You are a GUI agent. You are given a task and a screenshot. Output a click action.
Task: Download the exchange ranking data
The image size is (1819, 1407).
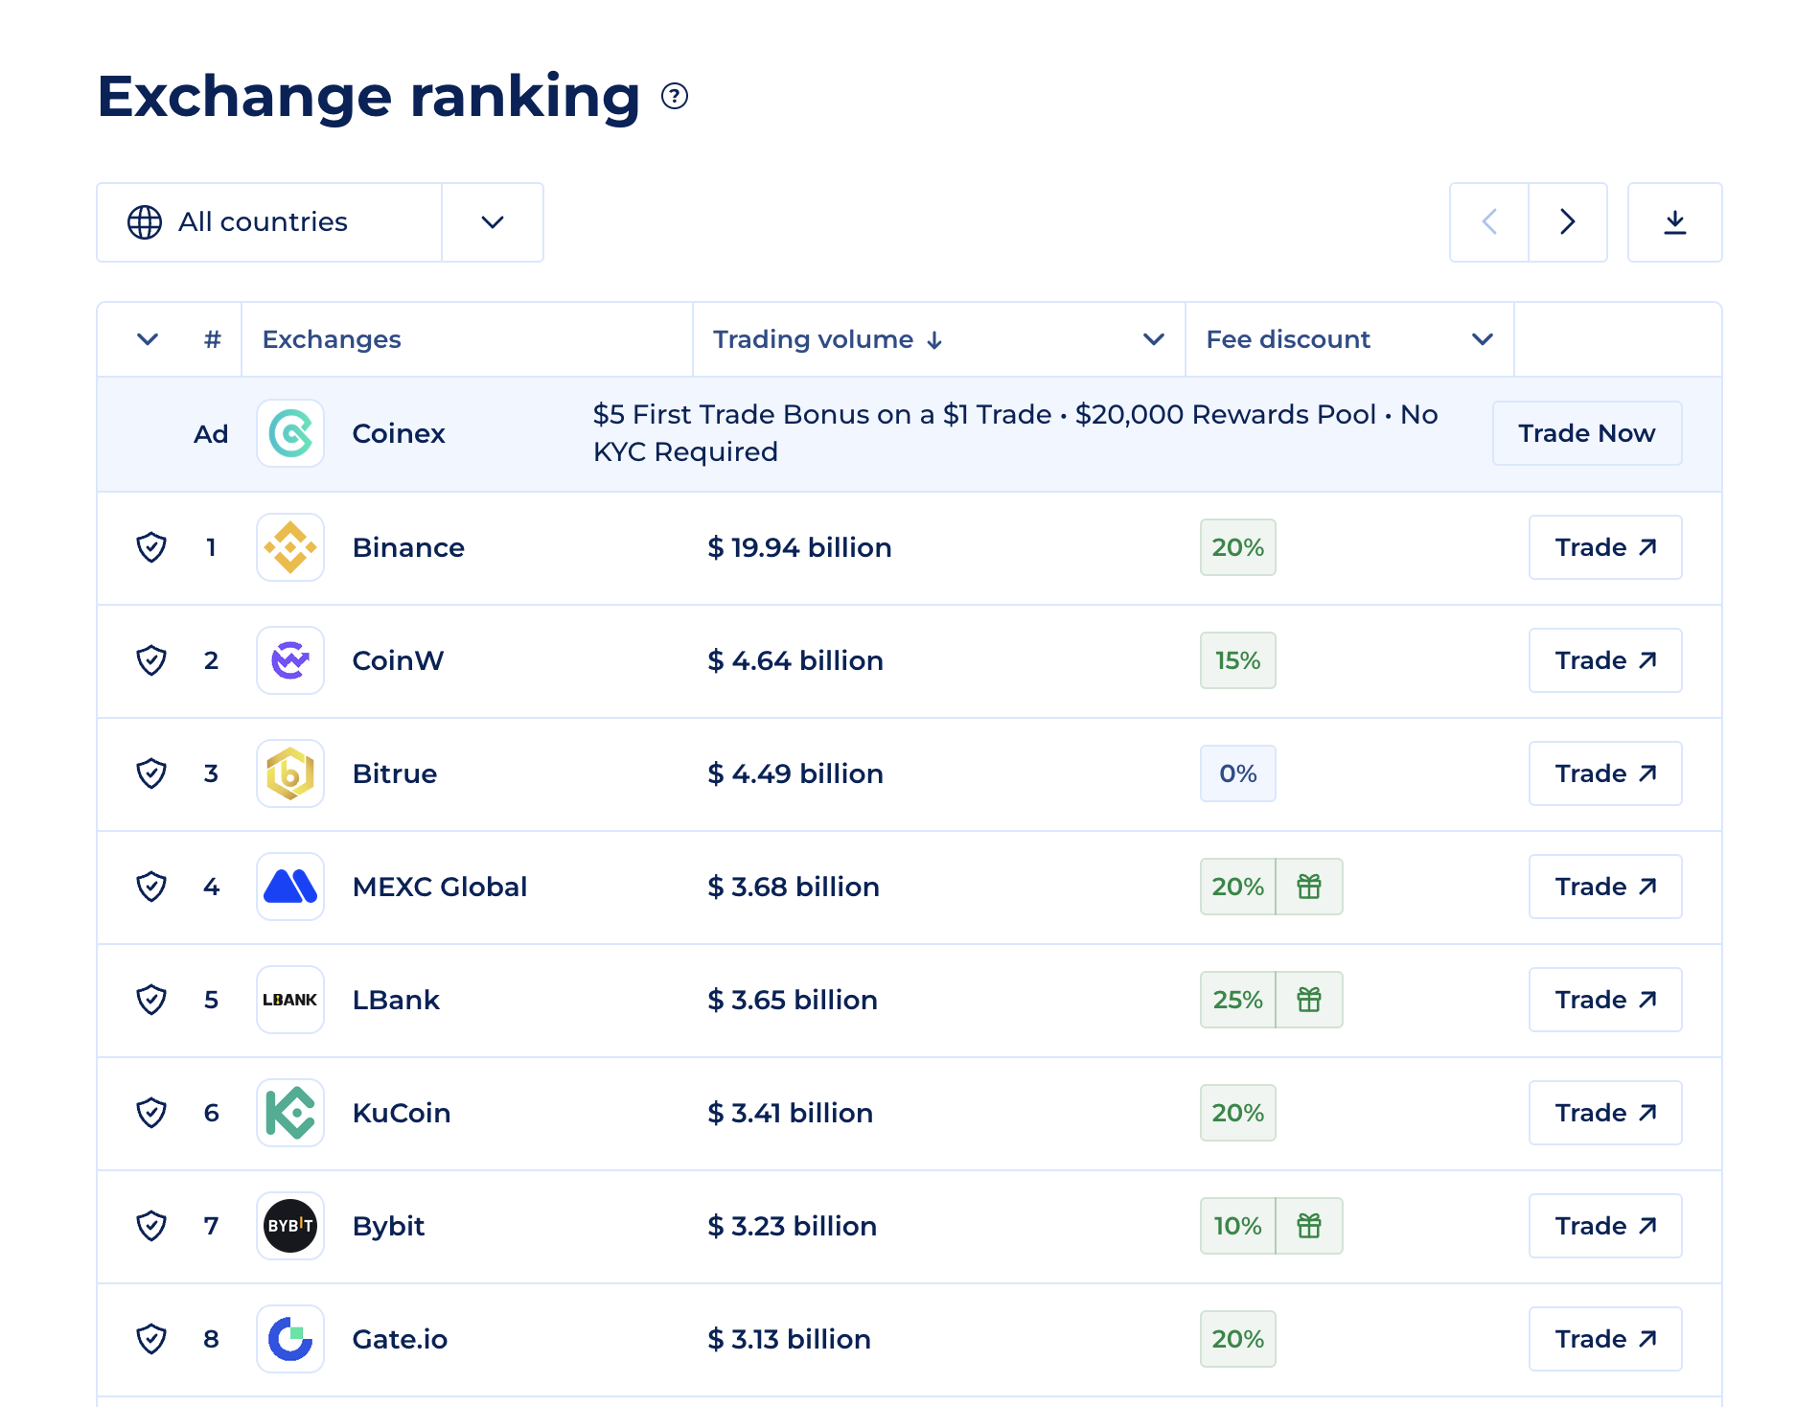(x=1674, y=222)
